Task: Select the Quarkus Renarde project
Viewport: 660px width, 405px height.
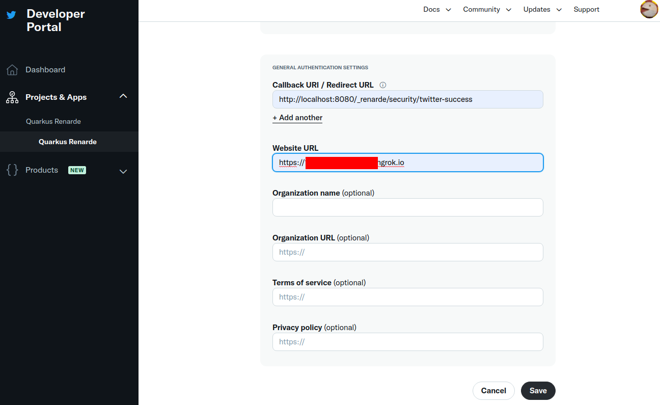Action: coord(53,121)
